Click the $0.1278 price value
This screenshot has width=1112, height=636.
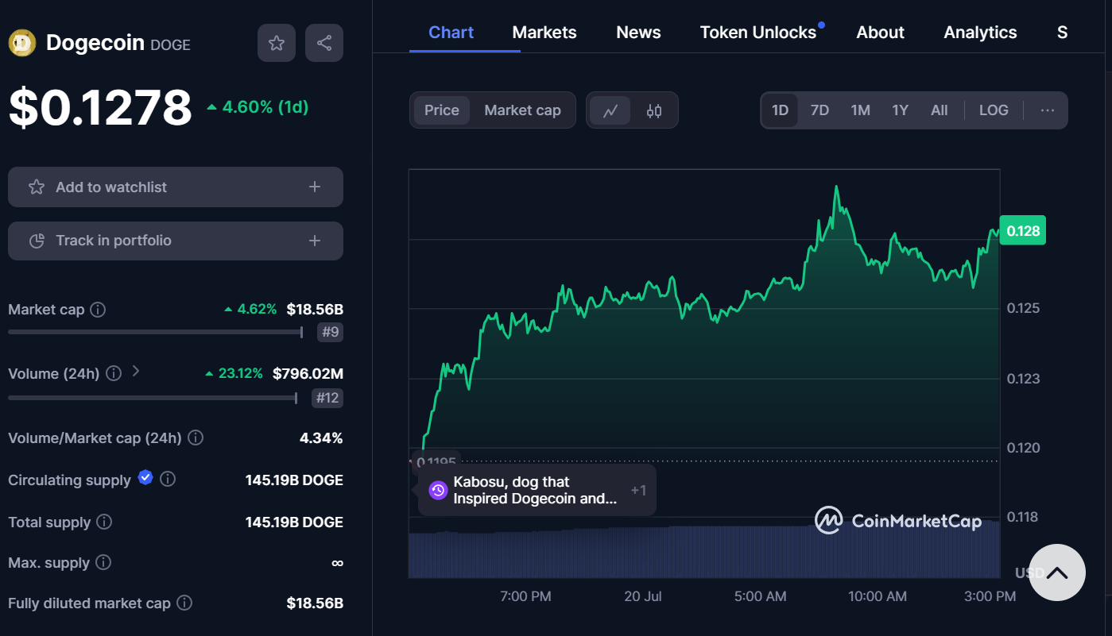[x=100, y=107]
